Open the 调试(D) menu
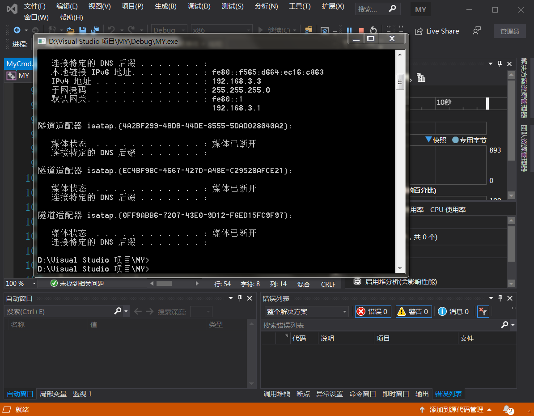Image resolution: width=534 pixels, height=416 pixels. tap(199, 6)
